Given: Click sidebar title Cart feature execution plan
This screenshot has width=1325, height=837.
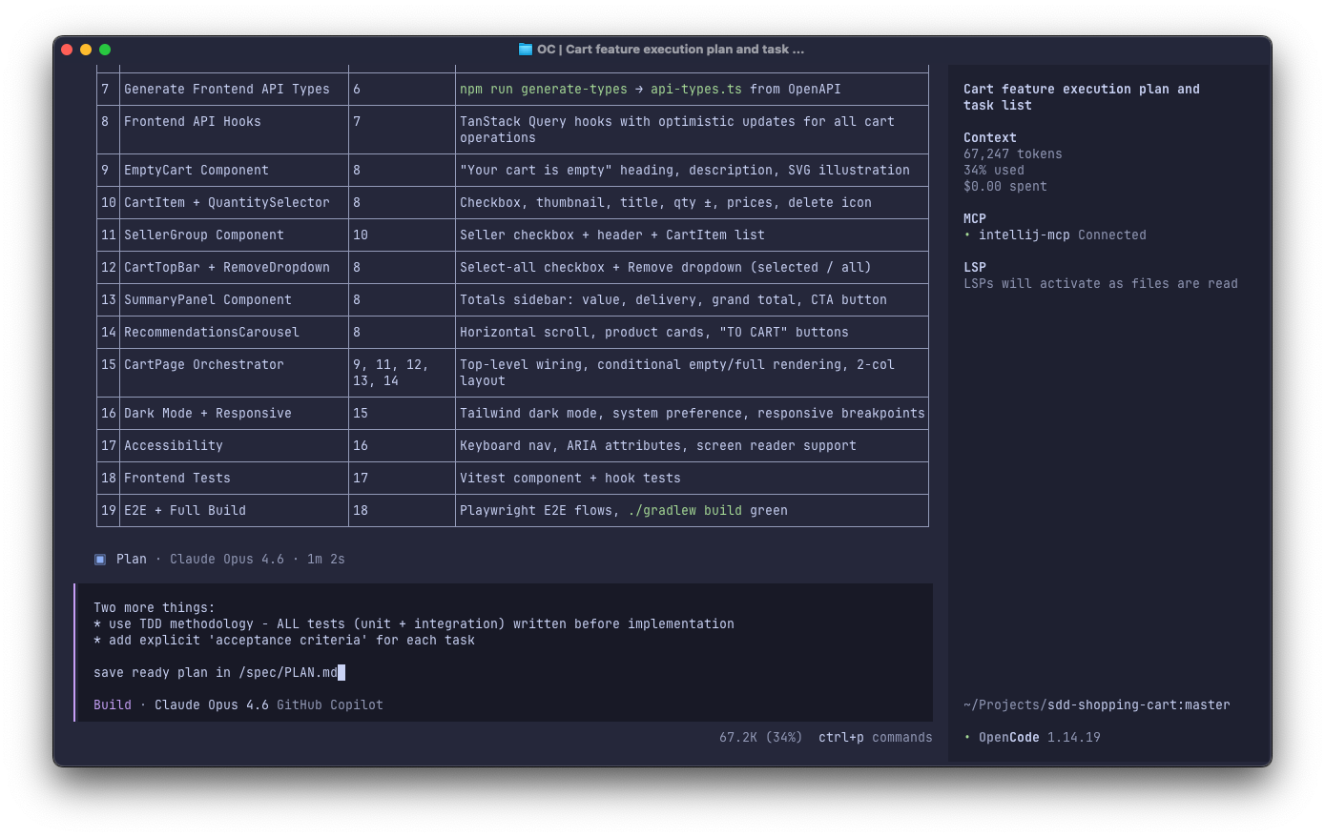Looking at the screenshot, I should (1082, 97).
